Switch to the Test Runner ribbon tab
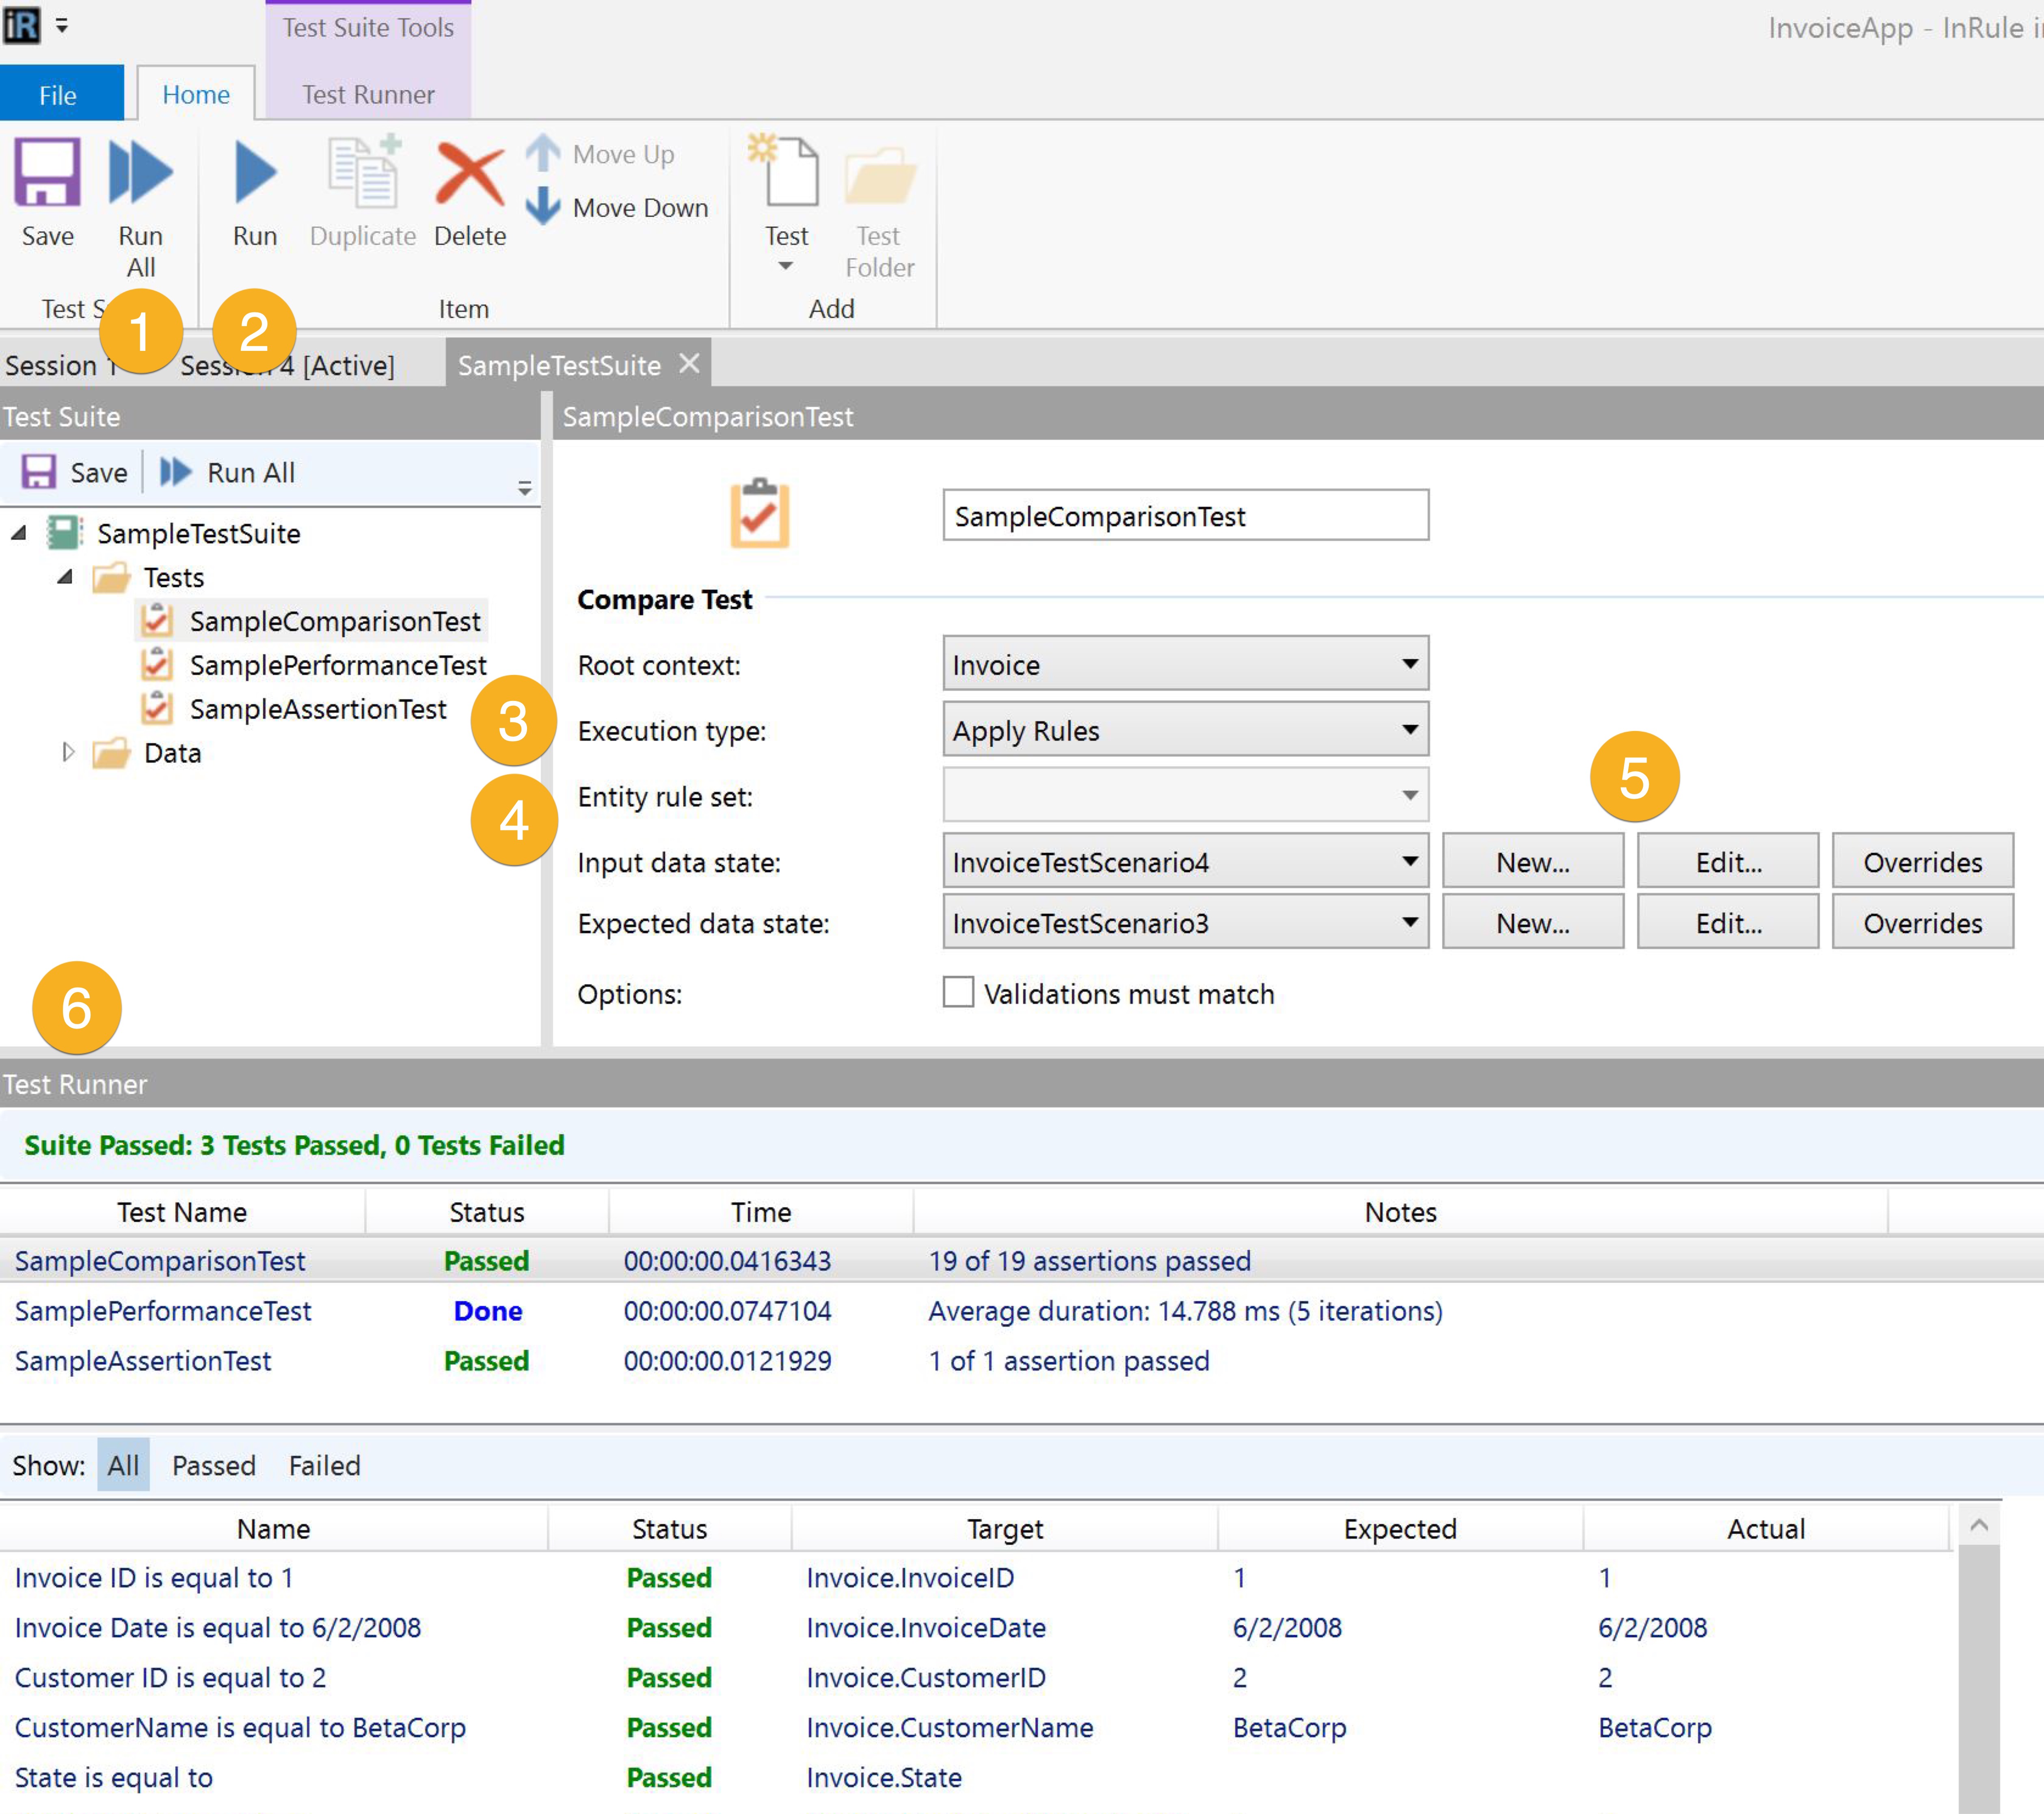This screenshot has height=1814, width=2044. (368, 95)
